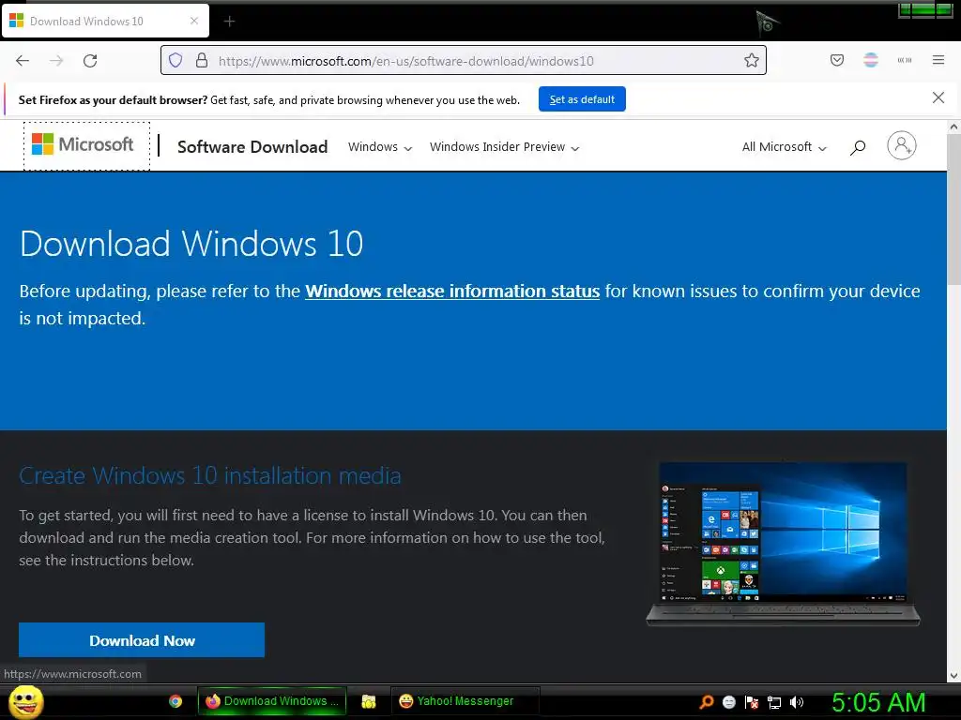Close the Download Windows 10 tab

(194, 21)
